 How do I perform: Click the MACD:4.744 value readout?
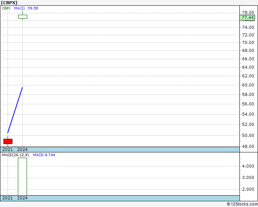[x=44, y=155]
